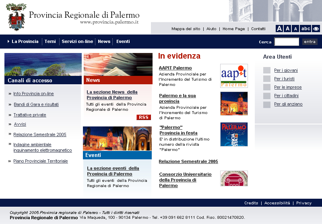Open the AAPIT Palermo heading link

[175, 68]
